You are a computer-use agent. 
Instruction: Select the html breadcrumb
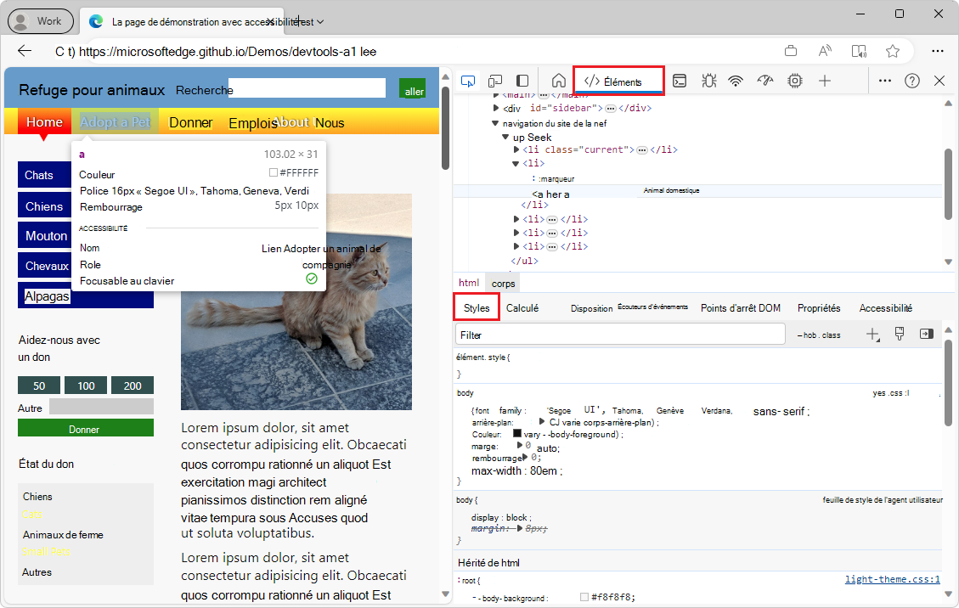coord(469,283)
